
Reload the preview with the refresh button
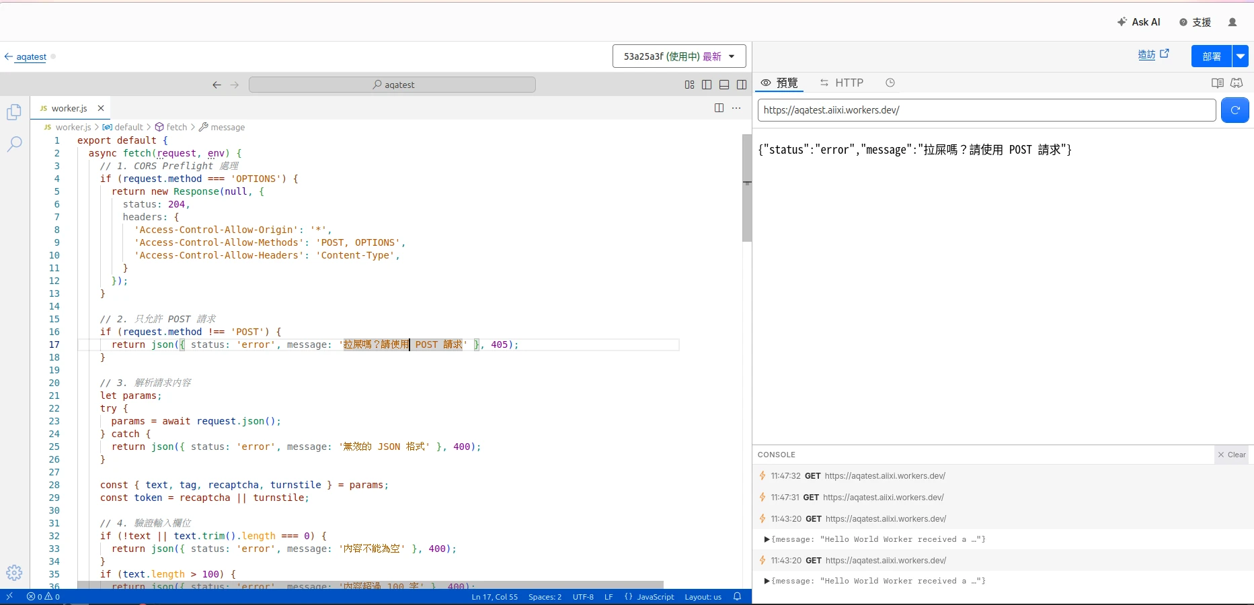click(1235, 110)
